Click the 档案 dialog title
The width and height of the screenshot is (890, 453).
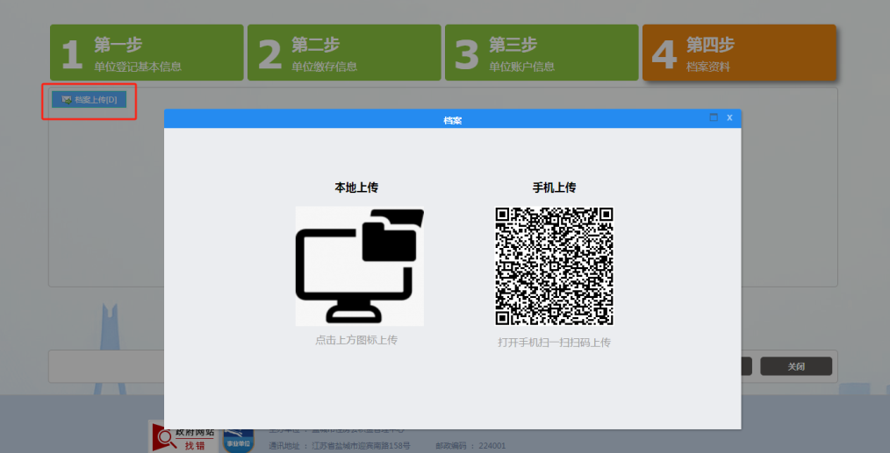click(452, 120)
